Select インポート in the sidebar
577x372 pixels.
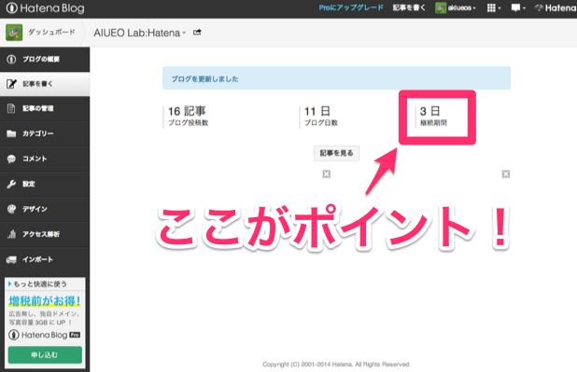point(45,259)
